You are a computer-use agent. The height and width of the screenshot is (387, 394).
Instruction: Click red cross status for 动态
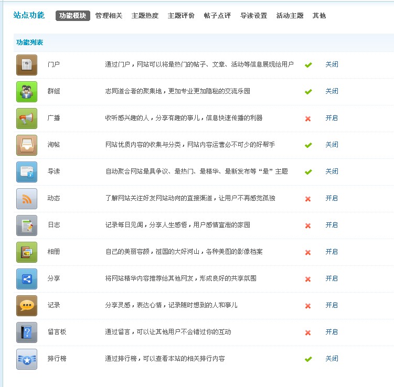(x=308, y=199)
